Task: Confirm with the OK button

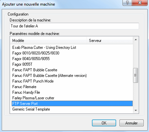Action: click(104, 123)
